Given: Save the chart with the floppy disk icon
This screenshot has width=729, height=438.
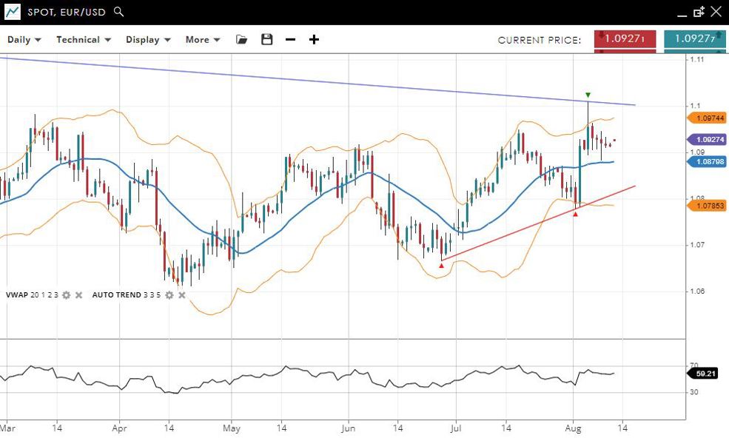Looking at the screenshot, I should tap(266, 40).
